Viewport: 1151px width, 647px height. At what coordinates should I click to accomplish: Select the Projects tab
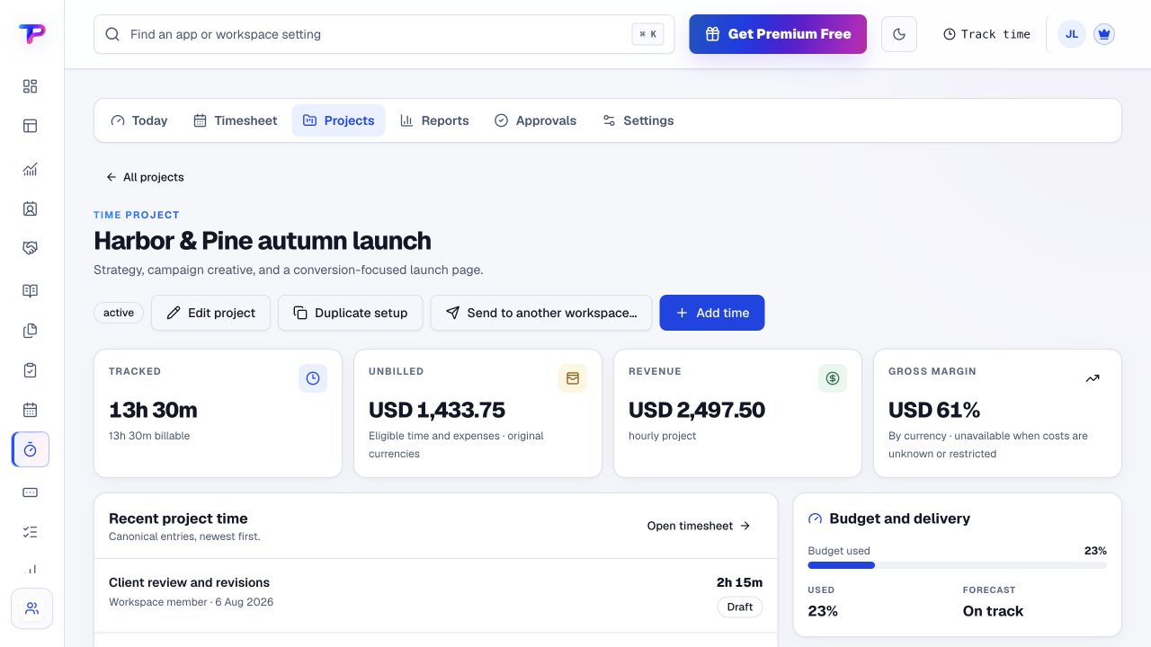(x=339, y=120)
